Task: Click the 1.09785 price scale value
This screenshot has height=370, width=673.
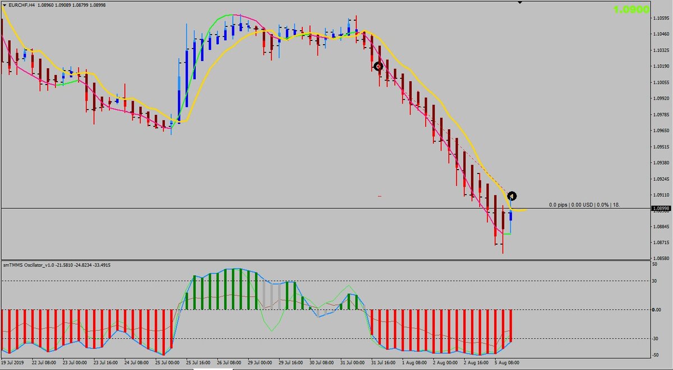Action: click(662, 115)
